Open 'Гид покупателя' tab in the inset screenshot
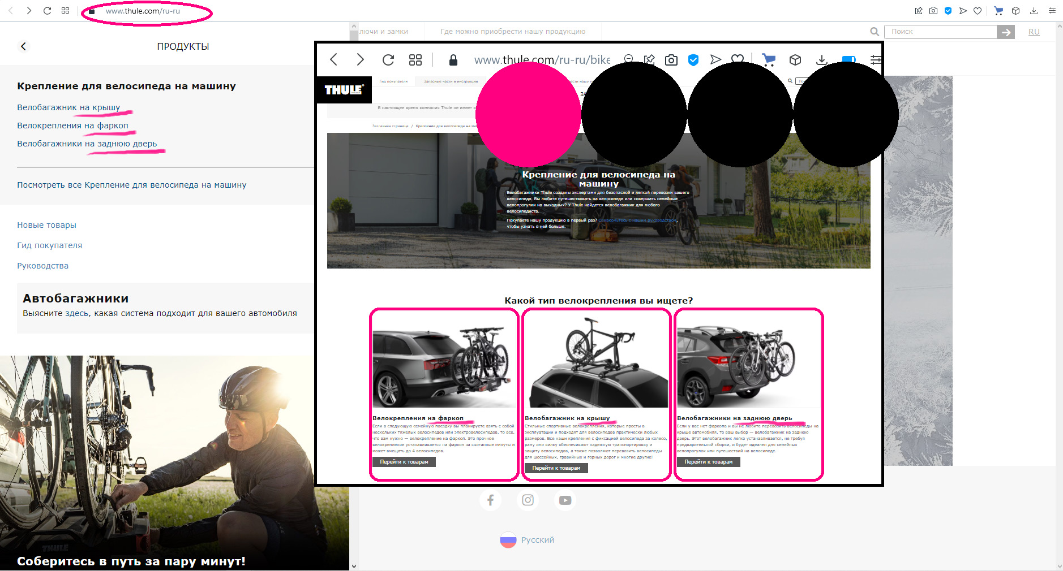Image resolution: width=1063 pixels, height=571 pixels. [x=393, y=81]
